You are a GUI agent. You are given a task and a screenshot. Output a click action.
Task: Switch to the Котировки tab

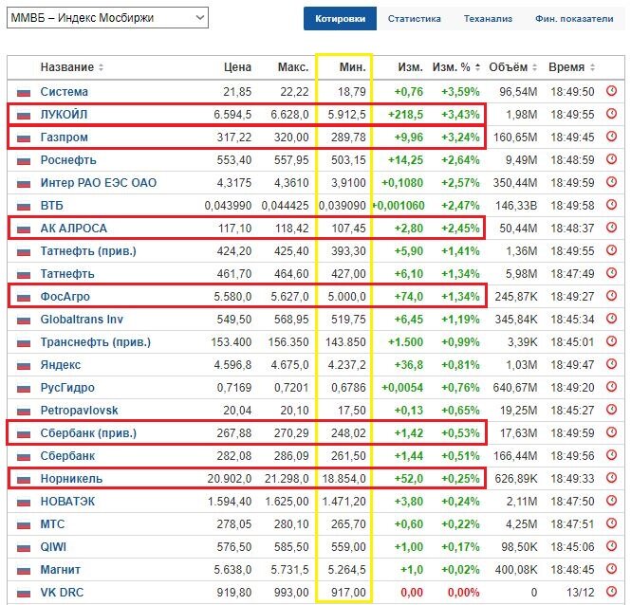point(340,19)
